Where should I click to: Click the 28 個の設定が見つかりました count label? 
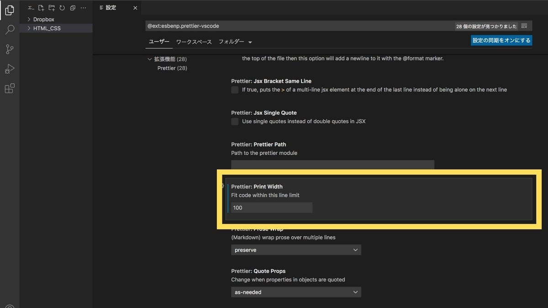[x=486, y=26]
